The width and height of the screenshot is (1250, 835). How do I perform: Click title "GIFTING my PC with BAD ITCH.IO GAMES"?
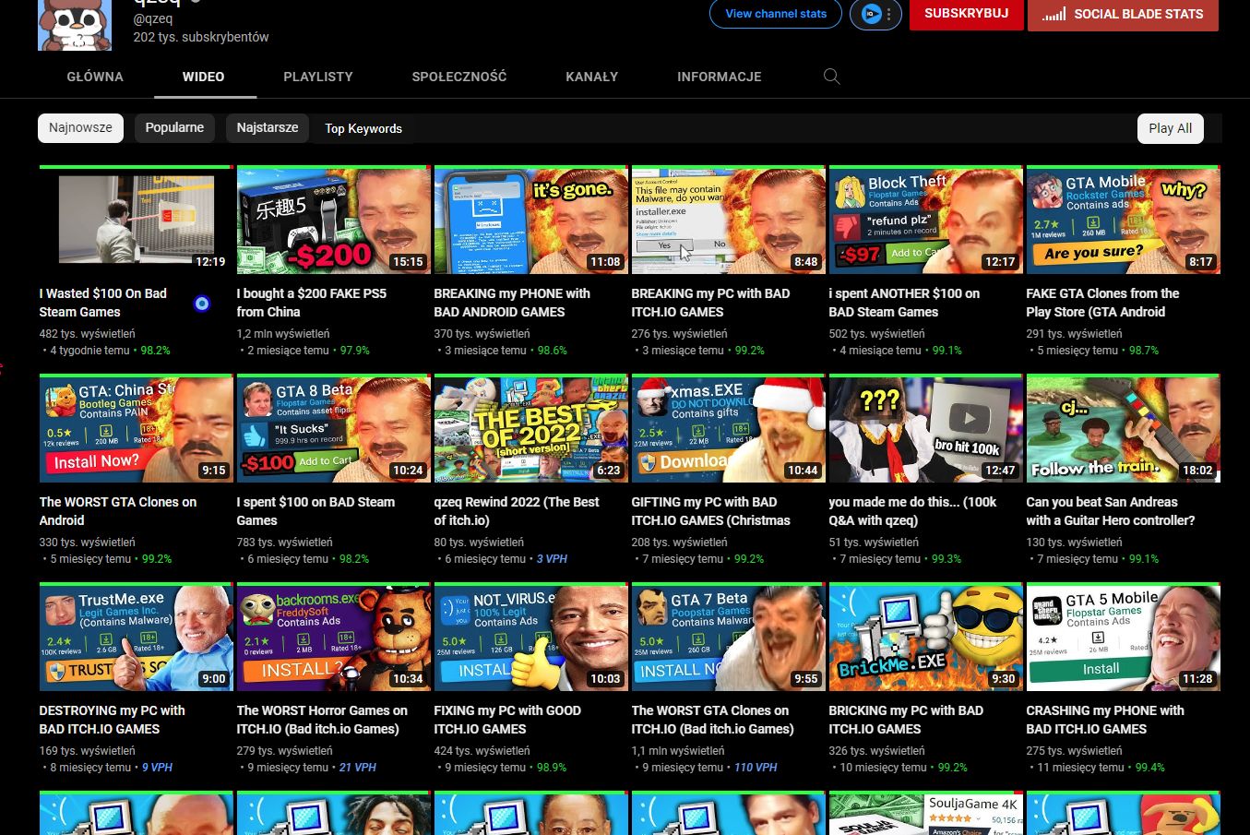point(710,511)
